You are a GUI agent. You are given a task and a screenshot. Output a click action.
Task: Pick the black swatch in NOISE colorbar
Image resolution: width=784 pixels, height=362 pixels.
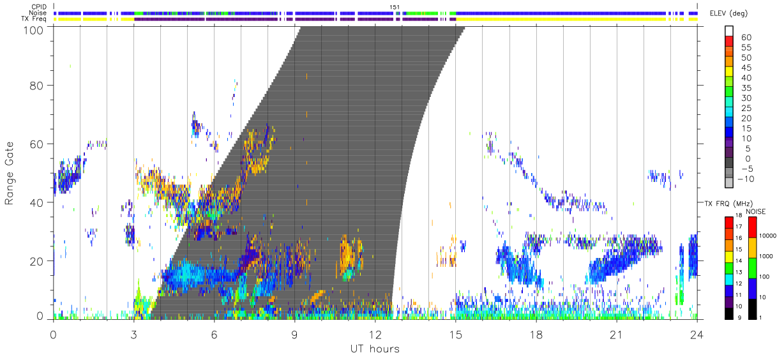[752, 308]
